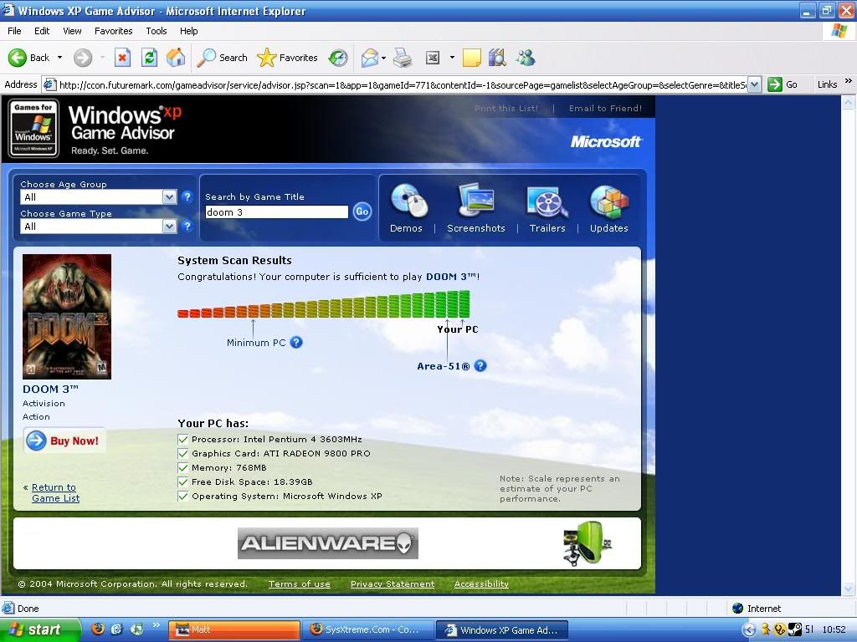
Task: Click the performance scale bar
Action: 324,304
